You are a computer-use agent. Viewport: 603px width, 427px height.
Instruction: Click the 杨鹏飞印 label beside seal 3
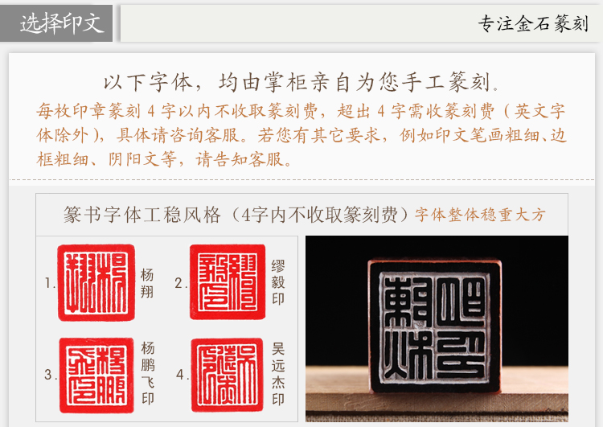pyautogui.click(x=148, y=373)
